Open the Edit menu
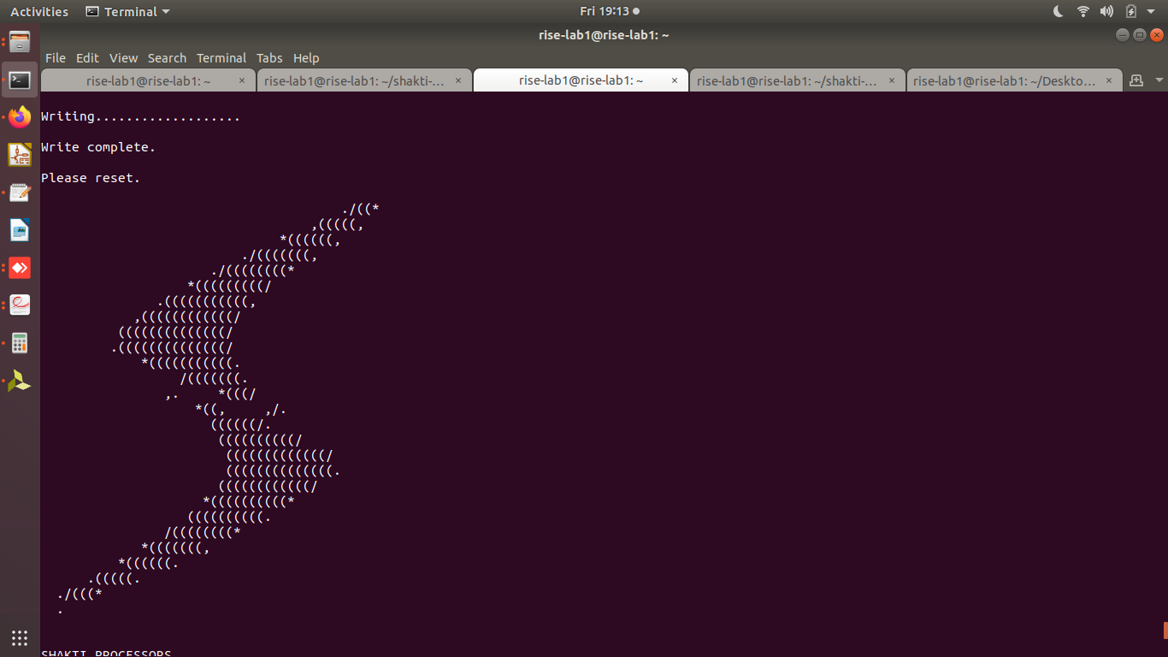This screenshot has width=1168, height=657. [x=87, y=58]
